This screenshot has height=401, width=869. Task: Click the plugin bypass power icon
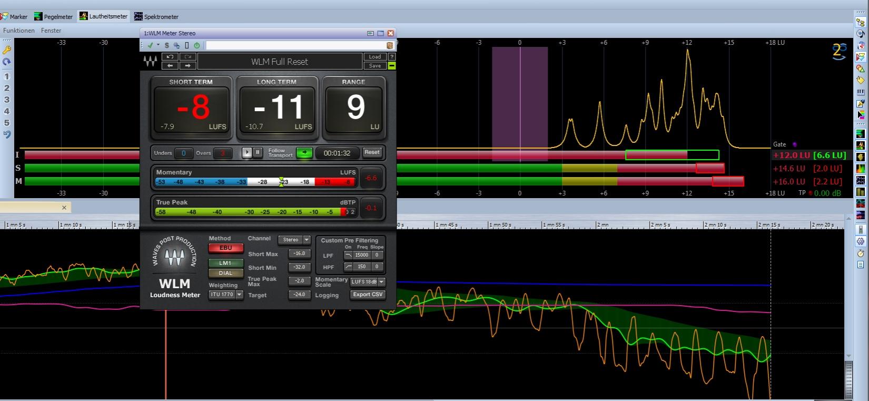[197, 46]
